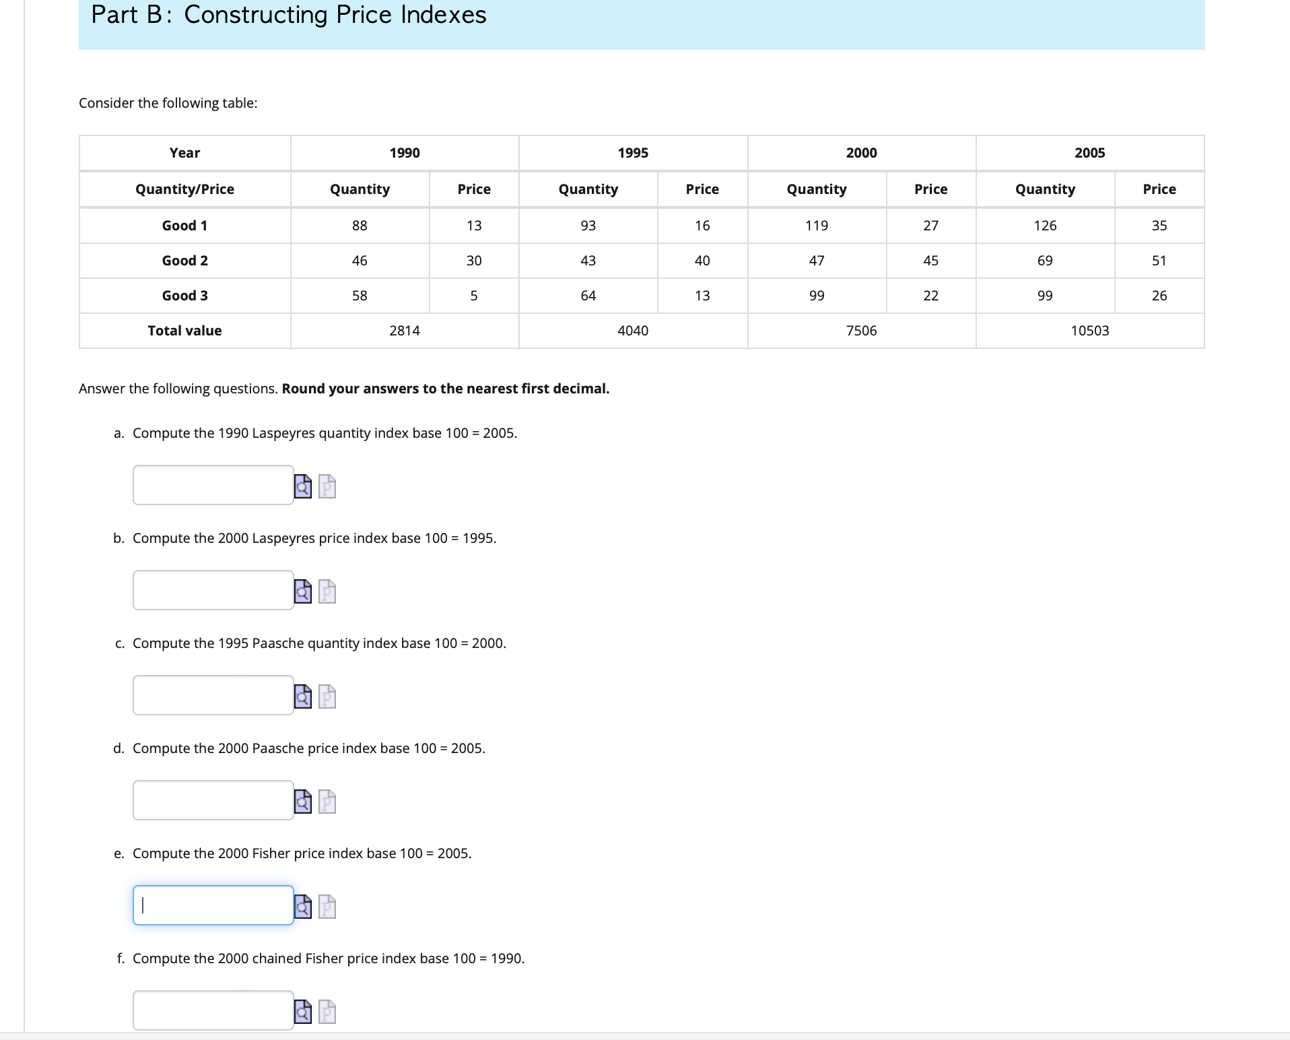Image resolution: width=1290 pixels, height=1040 pixels.
Task: Select the P document icon beside question e
Action: point(327,907)
